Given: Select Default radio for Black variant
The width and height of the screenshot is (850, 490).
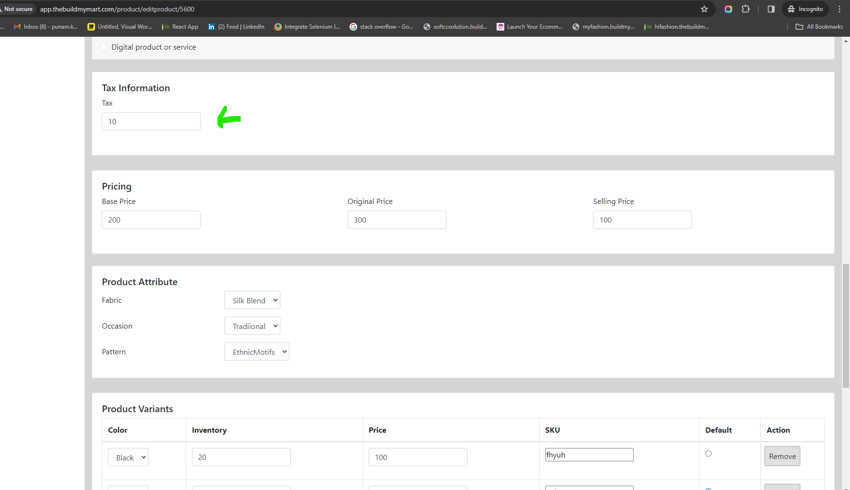Looking at the screenshot, I should [708, 454].
